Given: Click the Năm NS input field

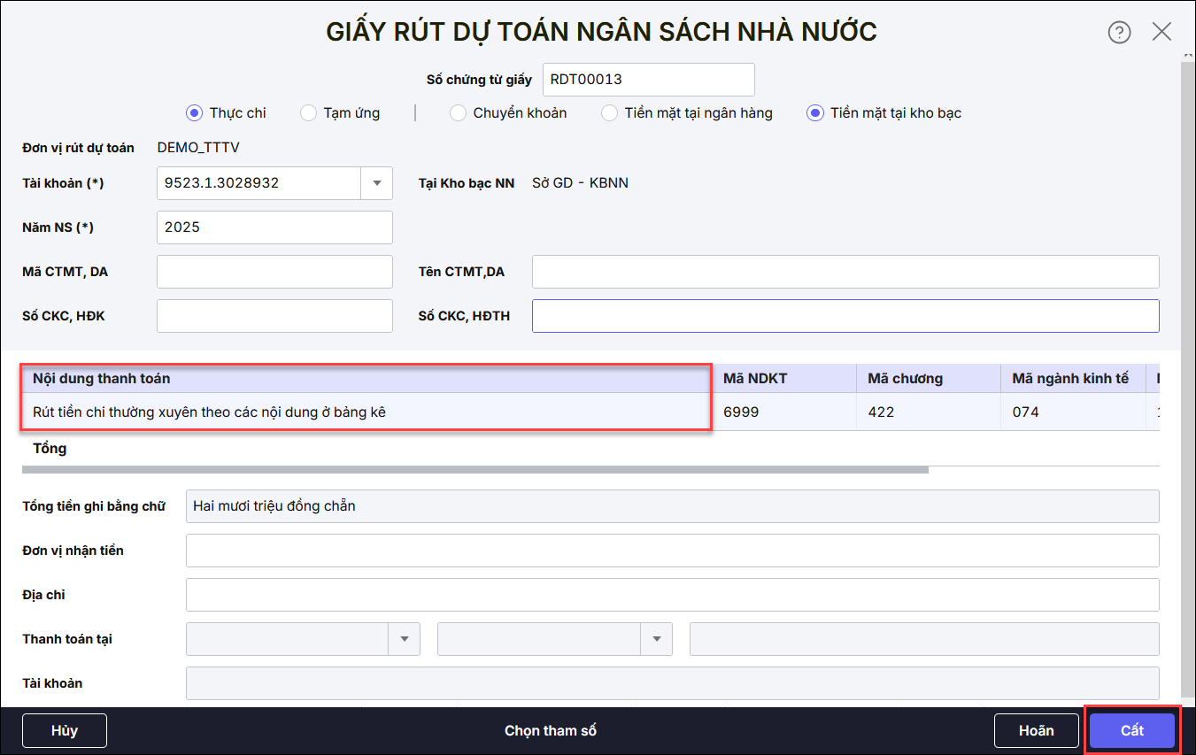Looking at the screenshot, I should click(274, 227).
